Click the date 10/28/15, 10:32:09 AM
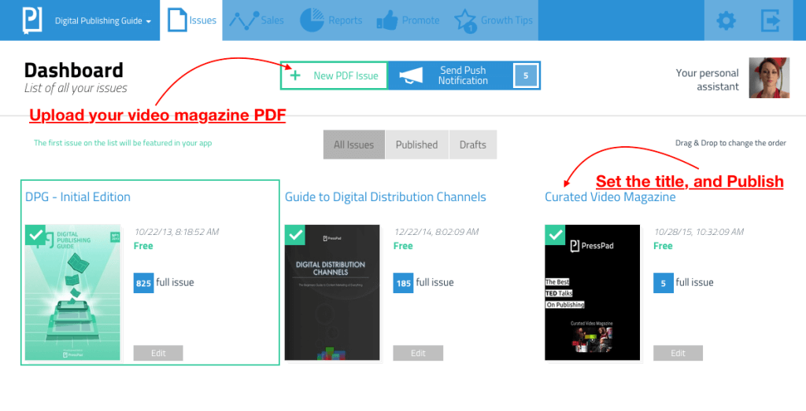The width and height of the screenshot is (806, 411). tap(699, 232)
